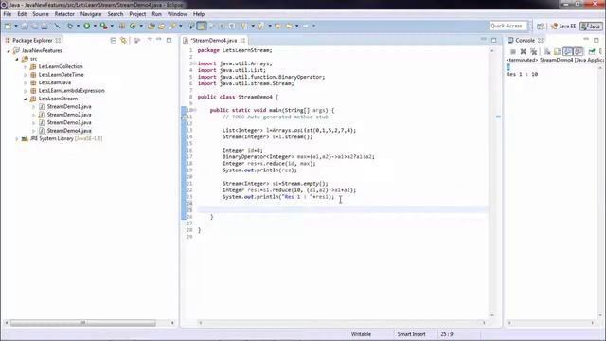Viewport: 606px width, 341px height.
Task: Open Package Explorer View Menu triangle
Action: [150, 40]
